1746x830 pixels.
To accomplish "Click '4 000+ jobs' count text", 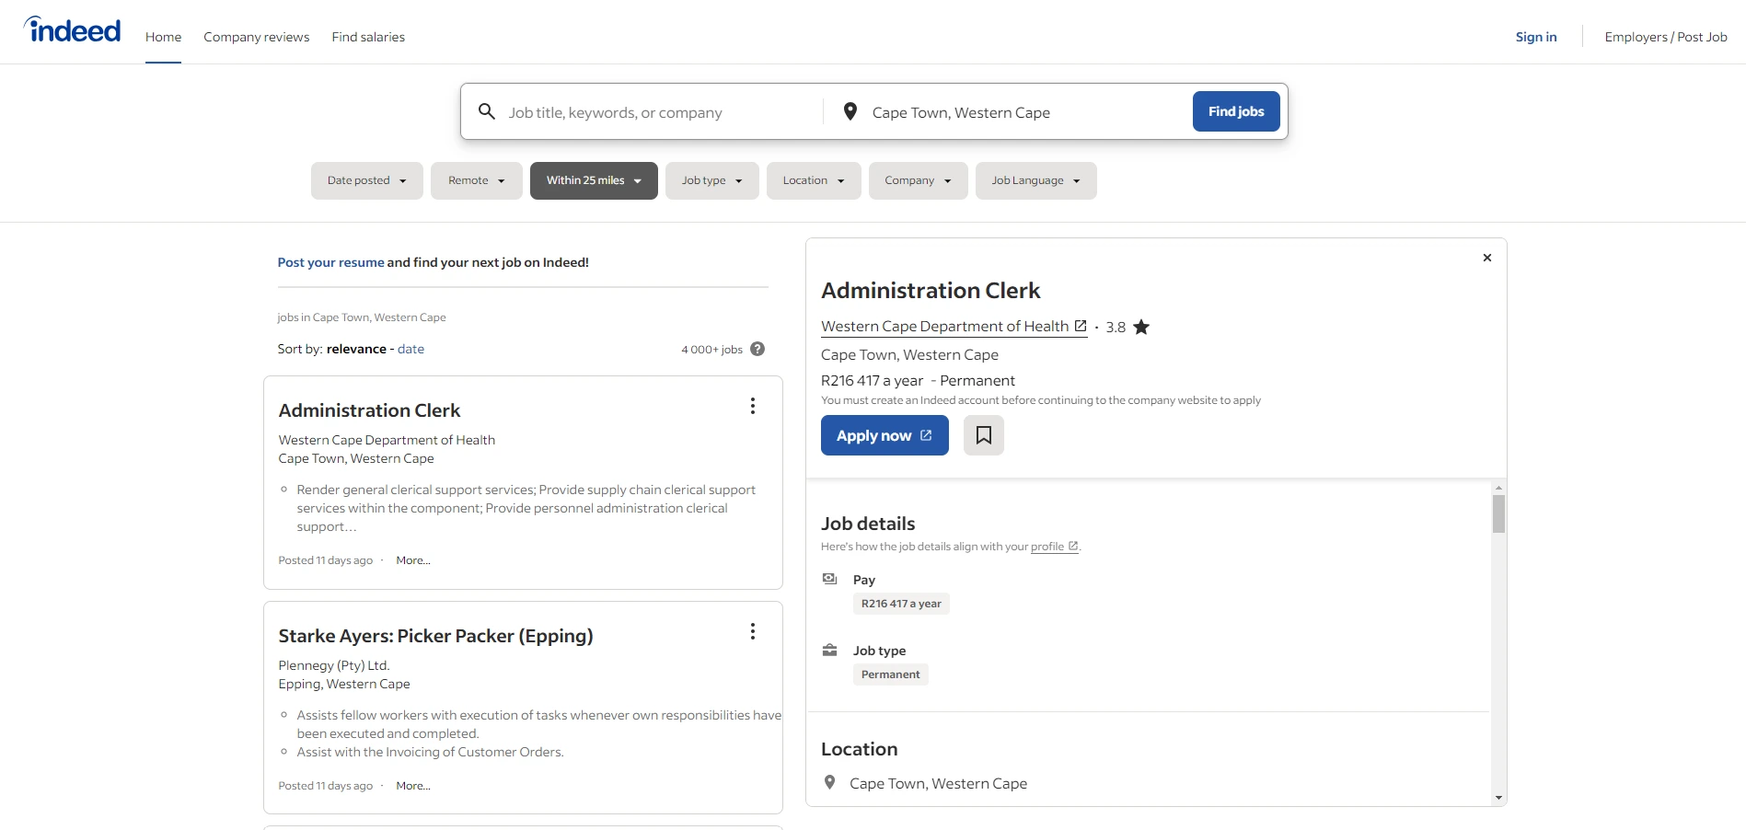I will (x=711, y=350).
